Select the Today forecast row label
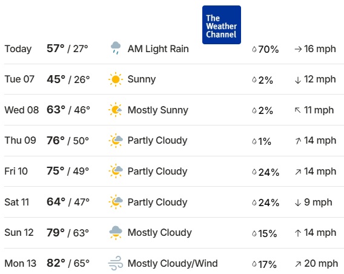Screen dimensions: 344x274 (x=18, y=49)
